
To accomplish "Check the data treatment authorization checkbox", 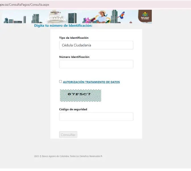I will tap(61, 82).
